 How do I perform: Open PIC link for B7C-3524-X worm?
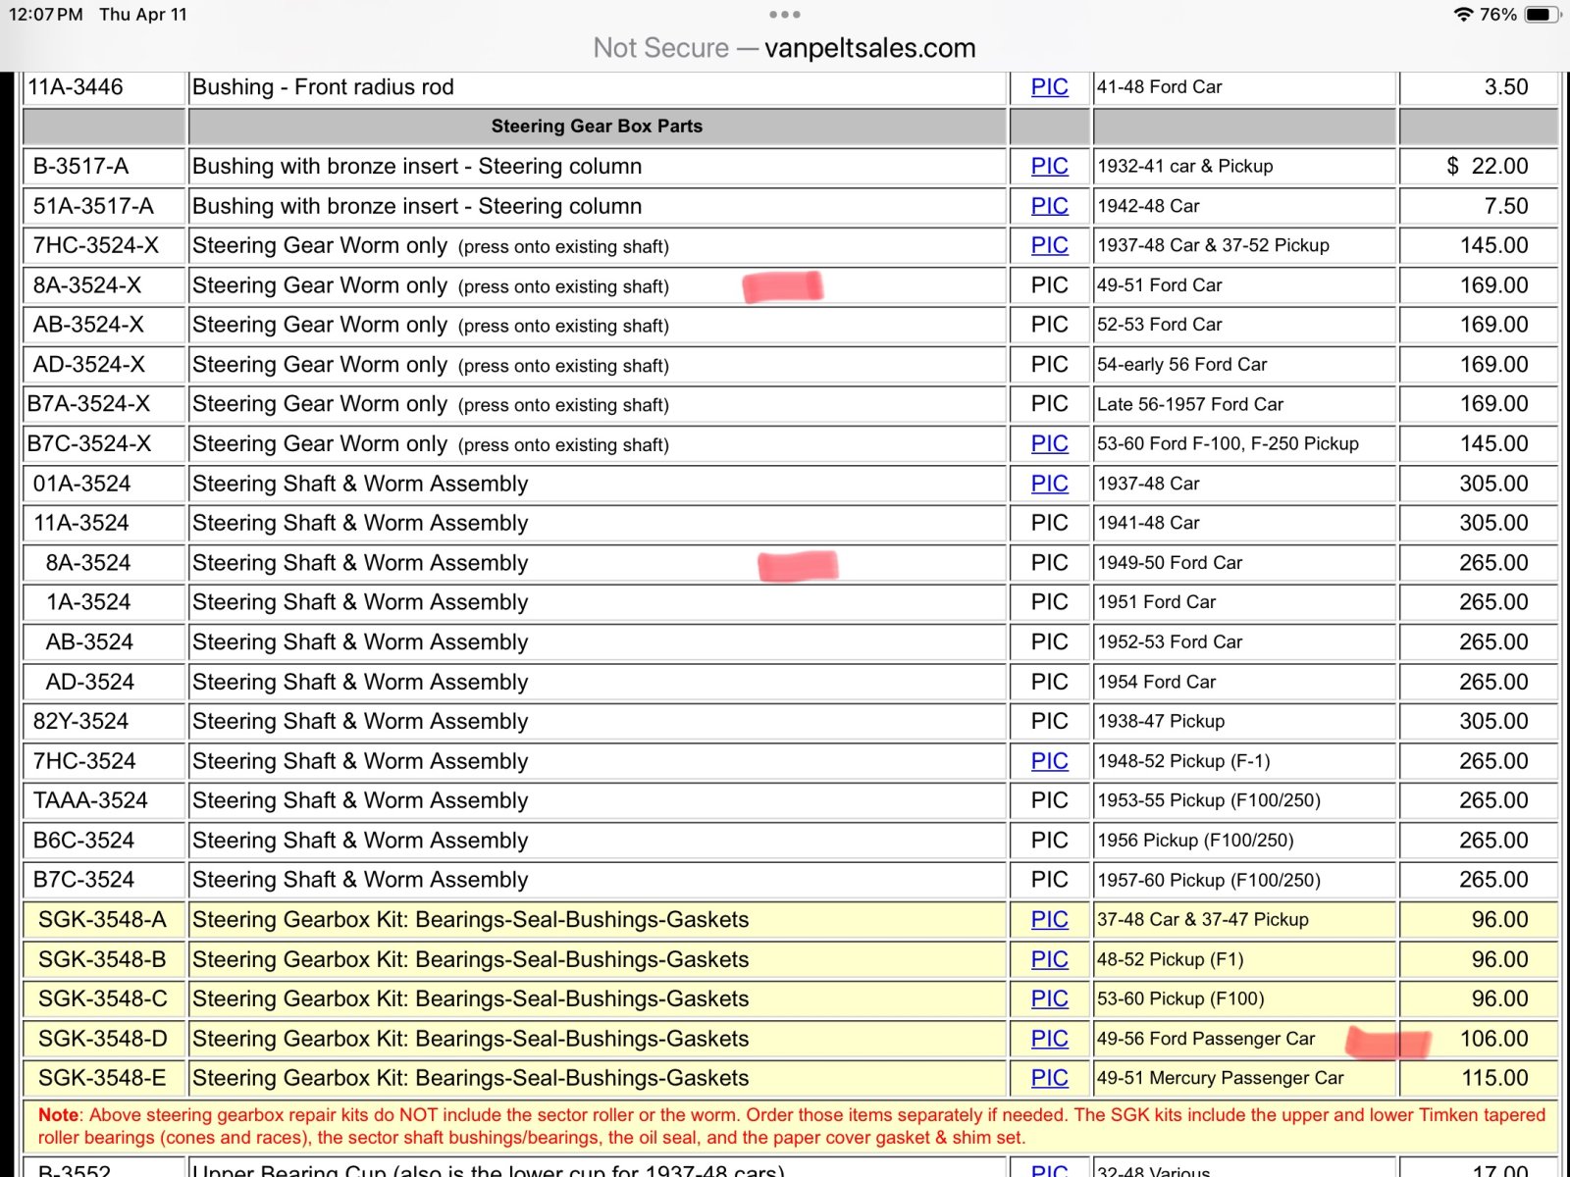tap(1049, 443)
